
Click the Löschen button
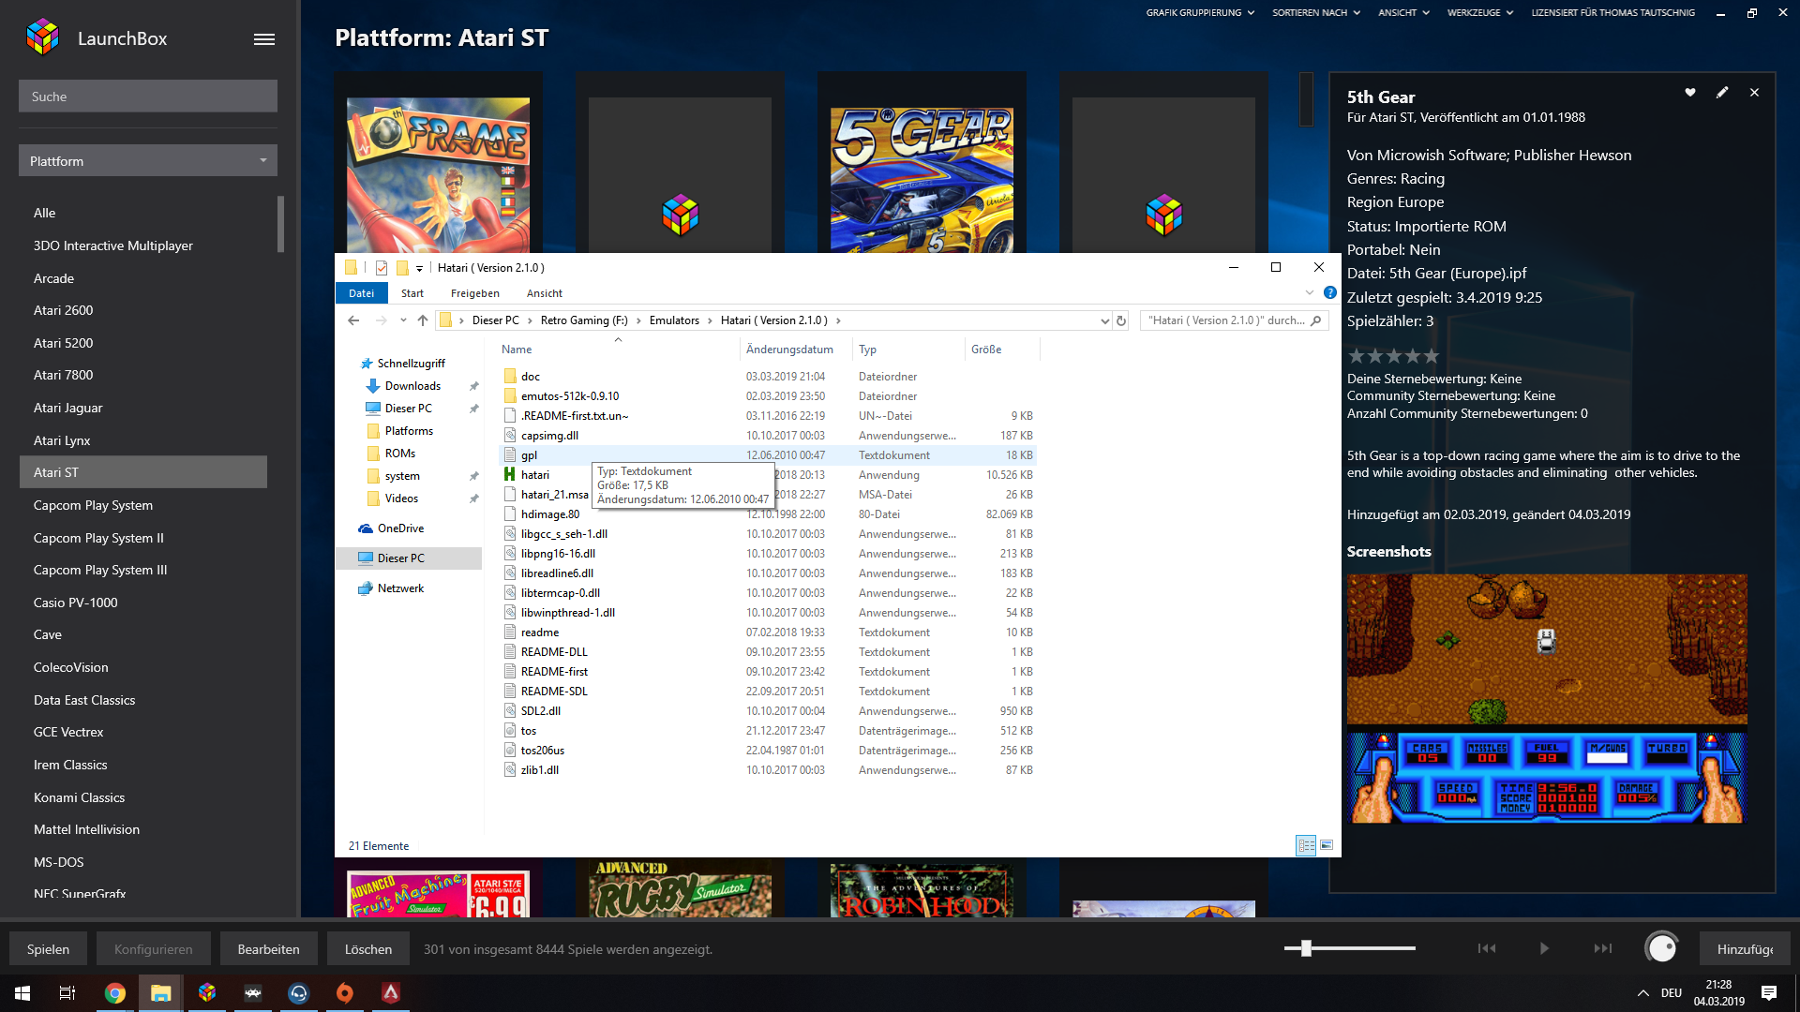tap(368, 948)
